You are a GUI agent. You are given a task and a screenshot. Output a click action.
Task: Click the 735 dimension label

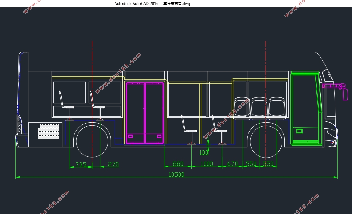[81, 165]
